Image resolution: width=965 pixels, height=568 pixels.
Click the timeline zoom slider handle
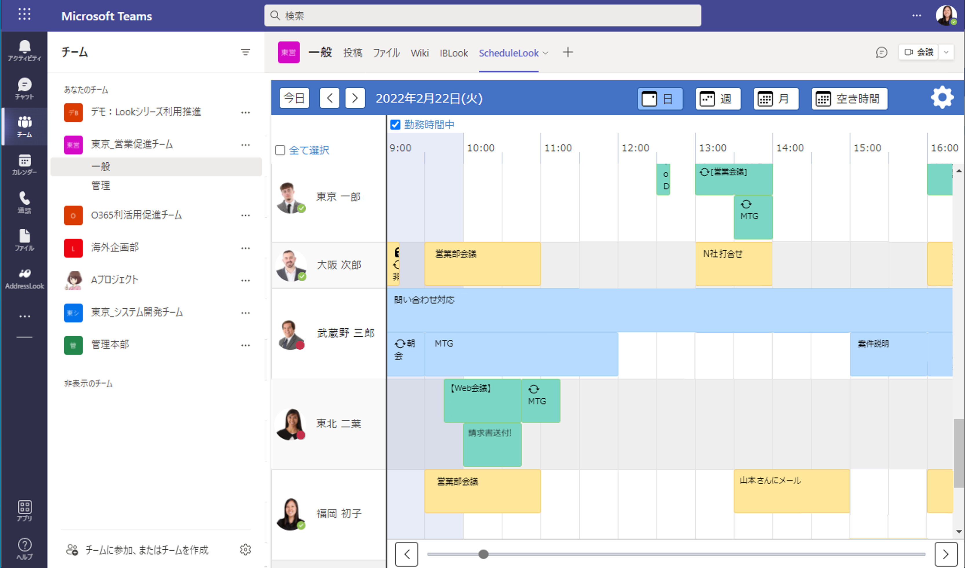[x=483, y=554]
